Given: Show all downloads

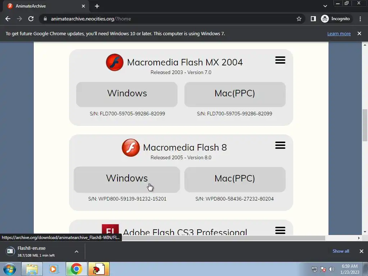Looking at the screenshot, I should pos(341,251).
